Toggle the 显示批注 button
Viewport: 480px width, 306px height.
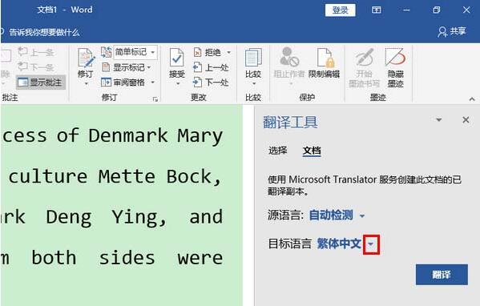click(x=41, y=83)
